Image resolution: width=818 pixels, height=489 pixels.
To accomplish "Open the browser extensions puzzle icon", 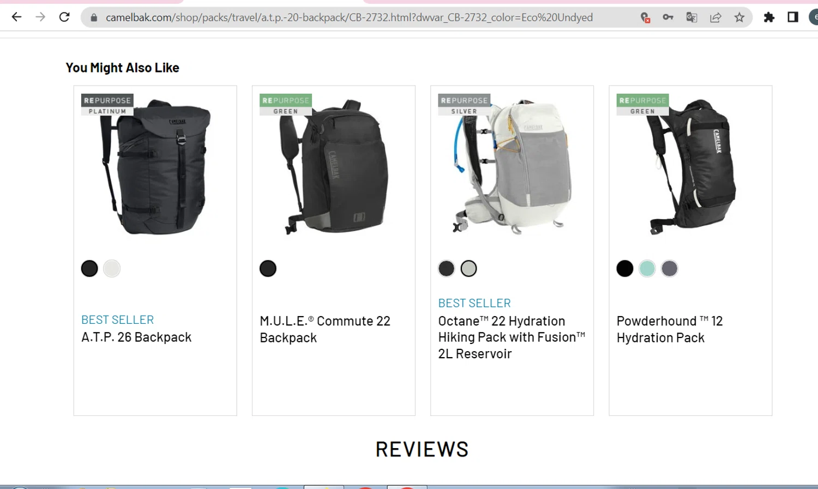I will (769, 17).
